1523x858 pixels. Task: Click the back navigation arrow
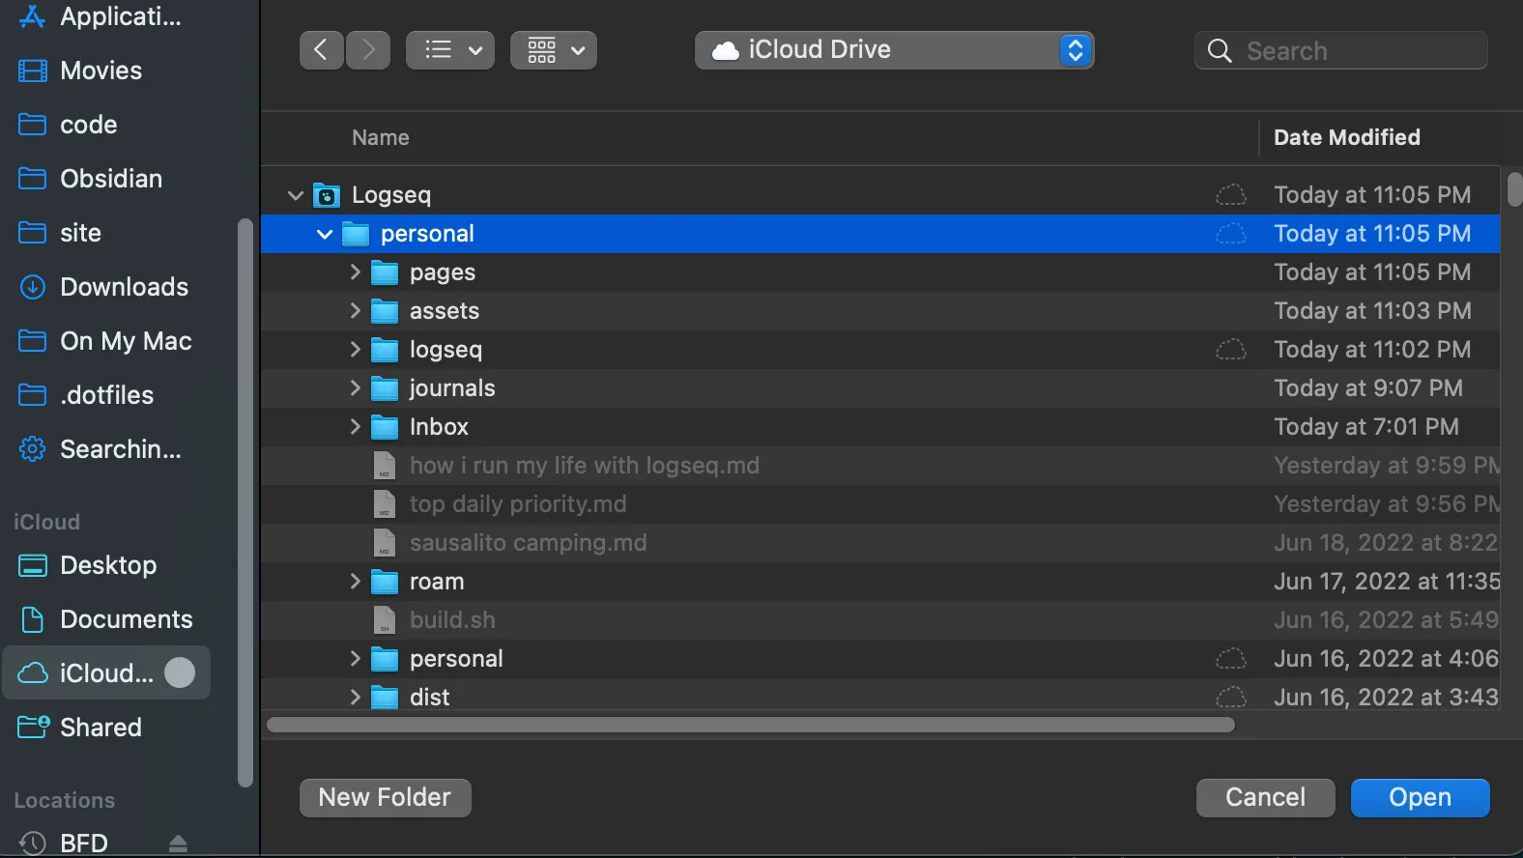pyautogui.click(x=321, y=50)
